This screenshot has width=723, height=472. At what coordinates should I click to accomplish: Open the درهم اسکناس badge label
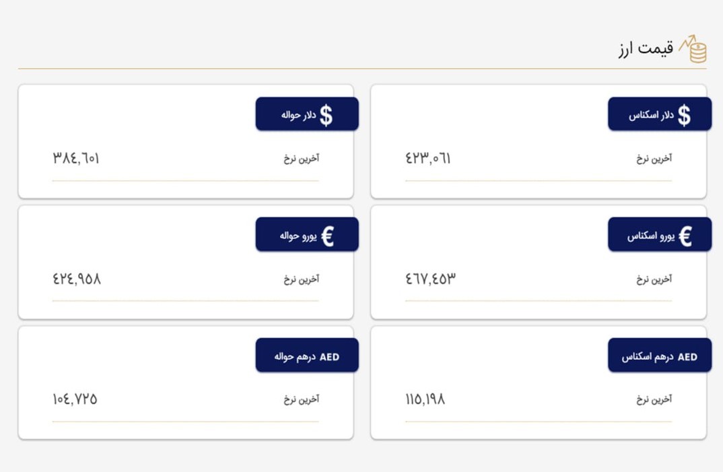coord(648,357)
